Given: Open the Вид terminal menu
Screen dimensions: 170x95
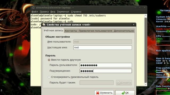Looking at the screenshot, I should [x=53, y=12].
